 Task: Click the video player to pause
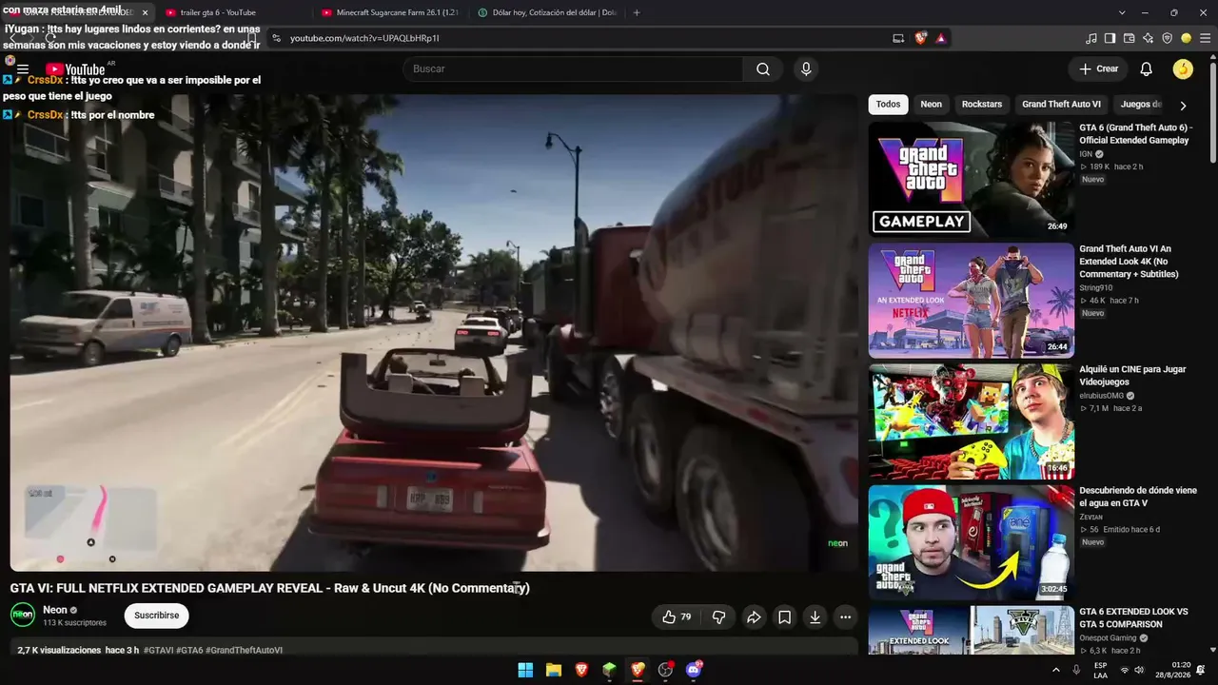pos(434,332)
